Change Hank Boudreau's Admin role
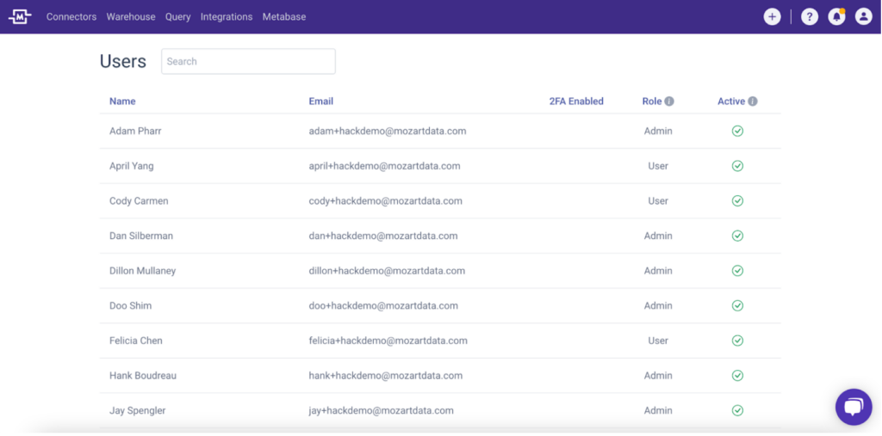882x436 pixels. (x=658, y=375)
